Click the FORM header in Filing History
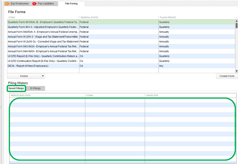 pos(115,95)
